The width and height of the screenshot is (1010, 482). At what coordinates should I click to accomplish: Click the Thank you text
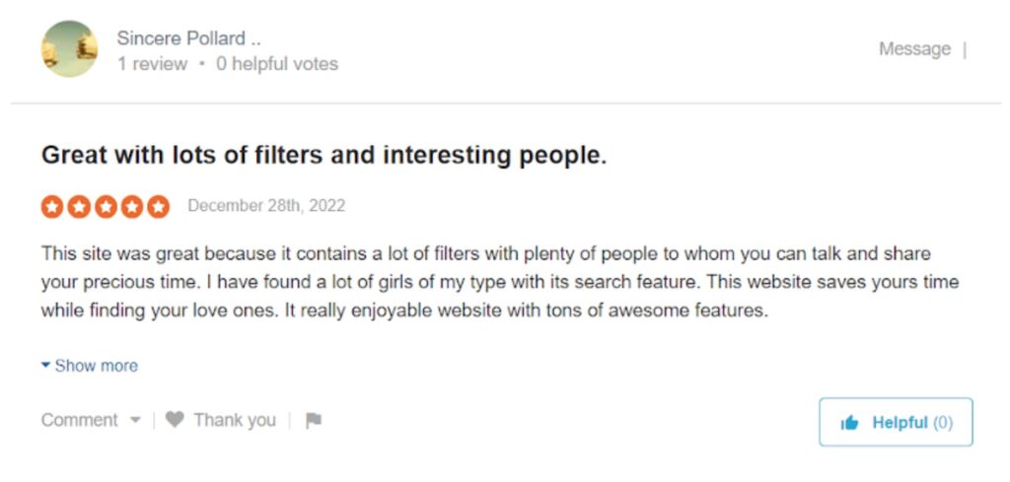235,420
